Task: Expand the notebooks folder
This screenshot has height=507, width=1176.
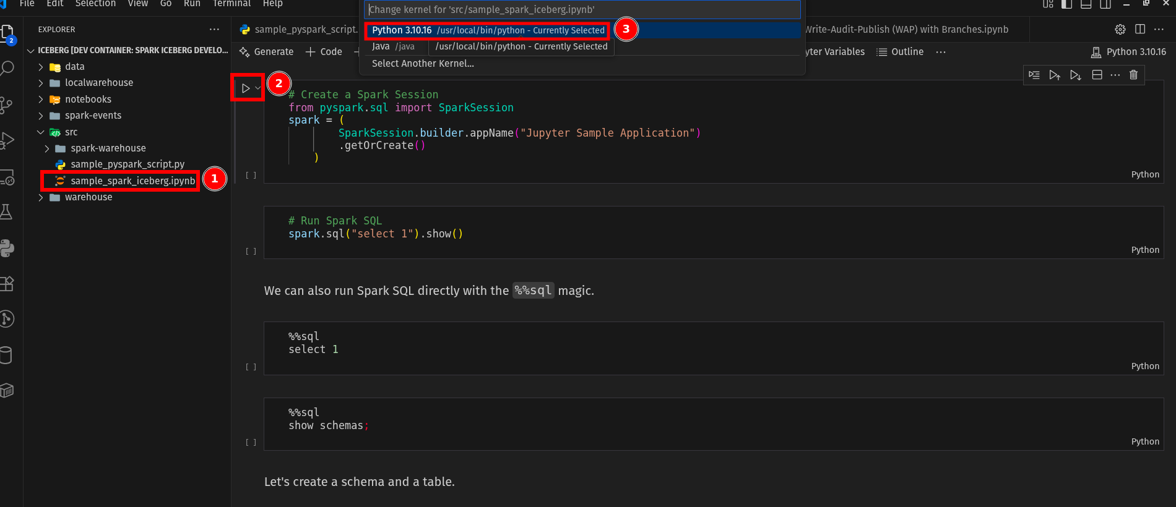Action: click(x=88, y=99)
